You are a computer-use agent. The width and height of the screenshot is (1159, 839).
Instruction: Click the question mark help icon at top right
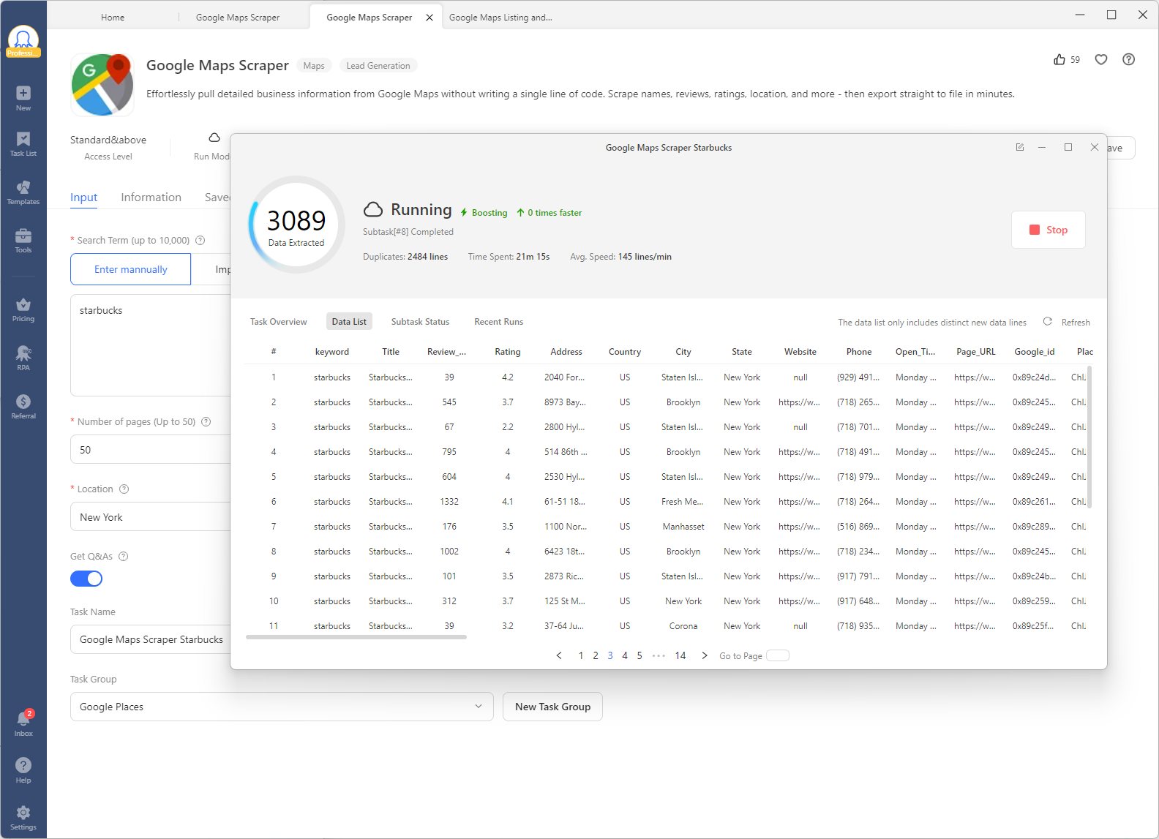point(1129,59)
